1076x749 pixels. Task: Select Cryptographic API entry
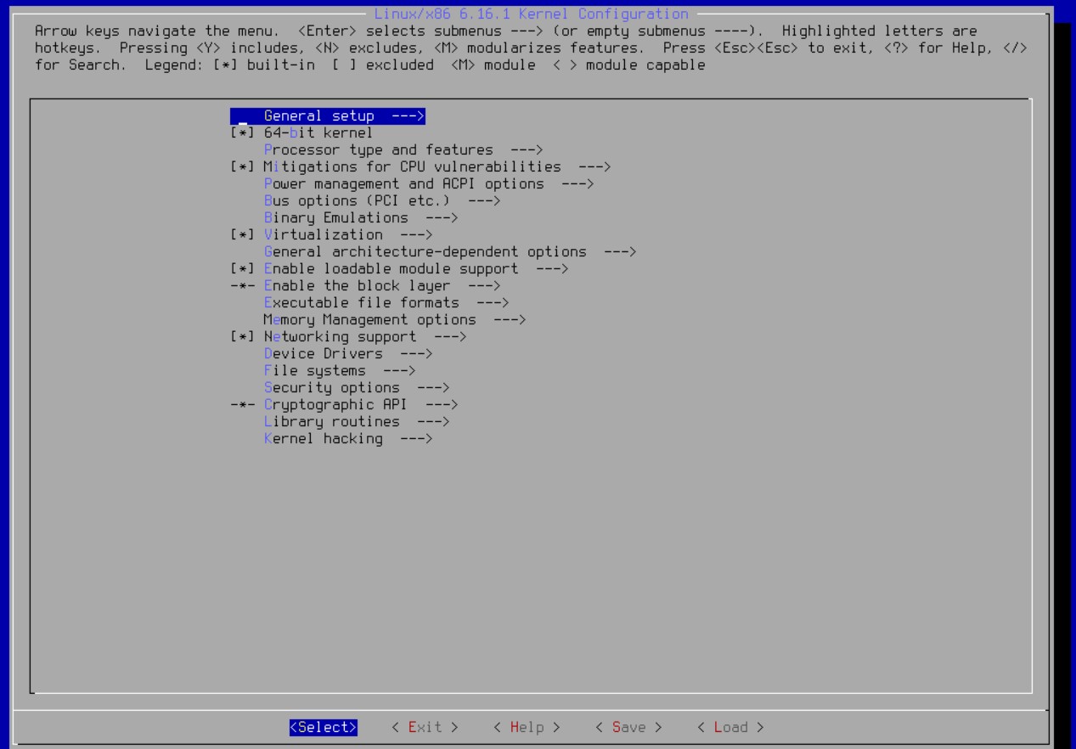(x=344, y=404)
